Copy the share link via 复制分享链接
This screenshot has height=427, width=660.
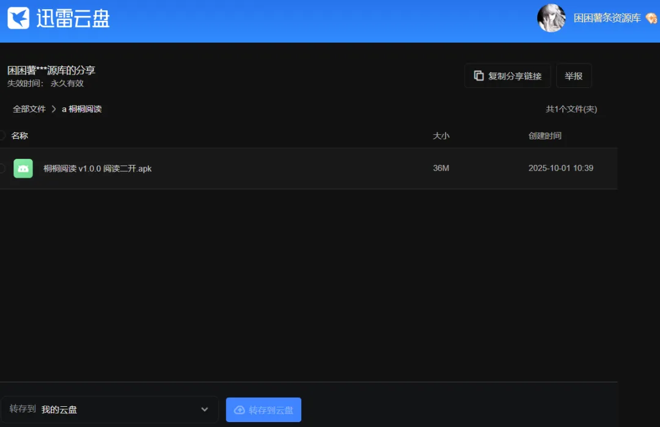508,76
